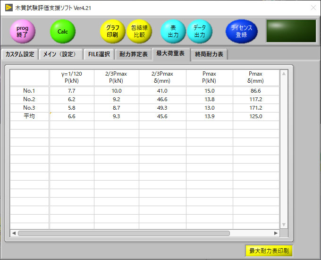Click the horizontal scrollbar right arrow
Image resolution: width=321 pixels, height=260 pixels.
276,233
